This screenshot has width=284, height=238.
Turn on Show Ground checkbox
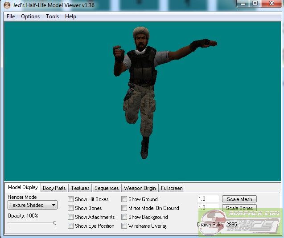point(124,199)
